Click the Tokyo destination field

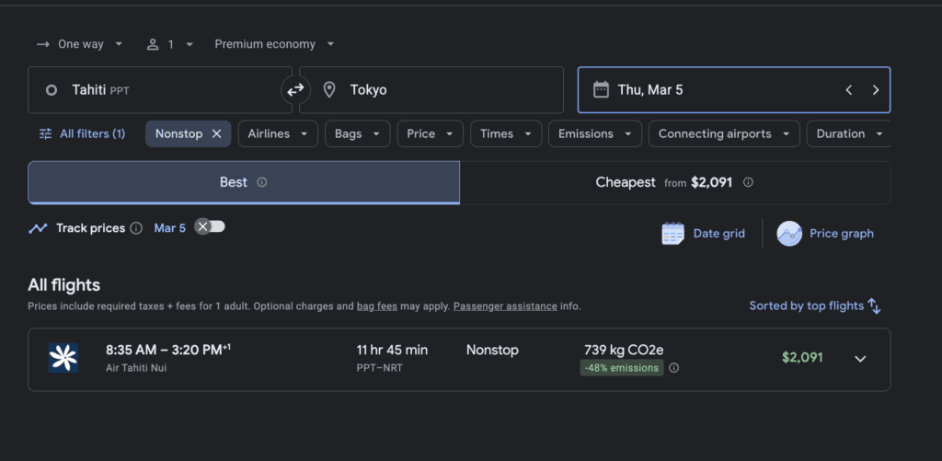[431, 90]
